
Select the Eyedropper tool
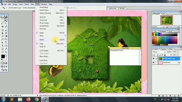6,49
